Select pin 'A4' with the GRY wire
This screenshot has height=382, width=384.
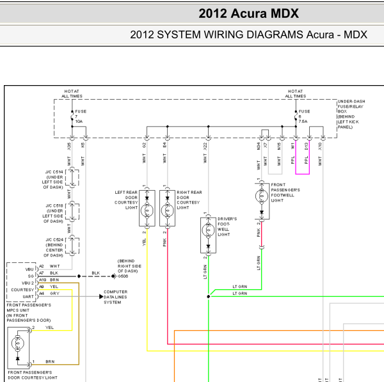click(x=42, y=294)
